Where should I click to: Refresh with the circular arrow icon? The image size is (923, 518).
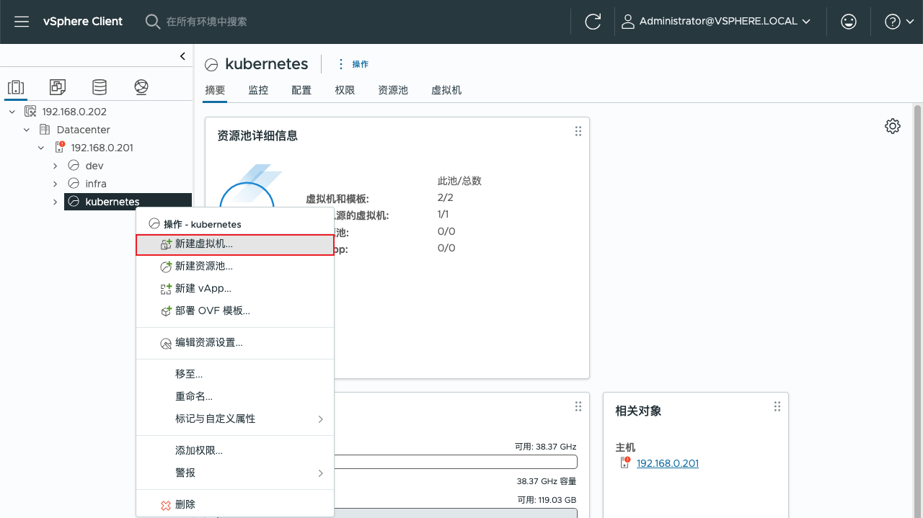[x=593, y=22]
